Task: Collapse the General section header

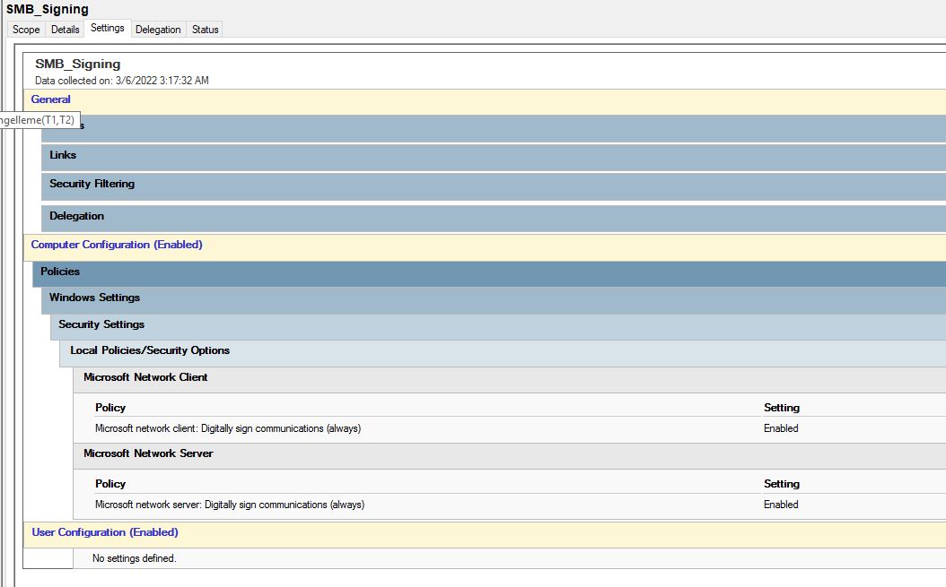Action: point(51,99)
